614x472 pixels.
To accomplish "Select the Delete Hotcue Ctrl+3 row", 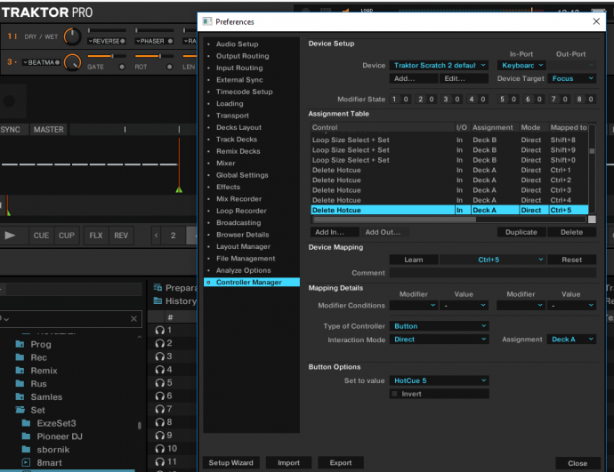I will tap(449, 190).
